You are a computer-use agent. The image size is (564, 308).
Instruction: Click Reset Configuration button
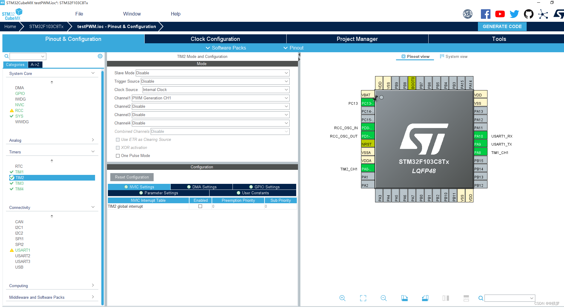pos(132,177)
